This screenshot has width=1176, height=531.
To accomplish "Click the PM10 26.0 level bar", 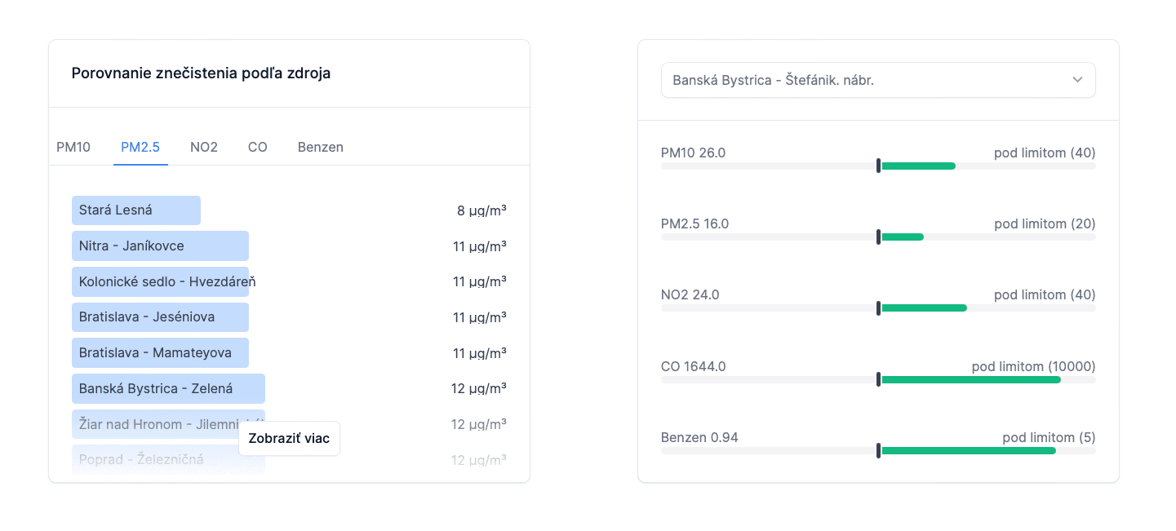I will (x=878, y=166).
